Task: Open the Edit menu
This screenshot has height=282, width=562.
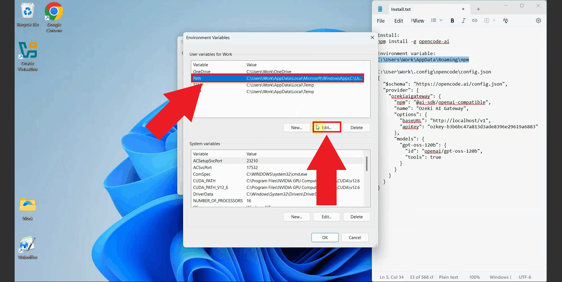Action: coord(398,21)
